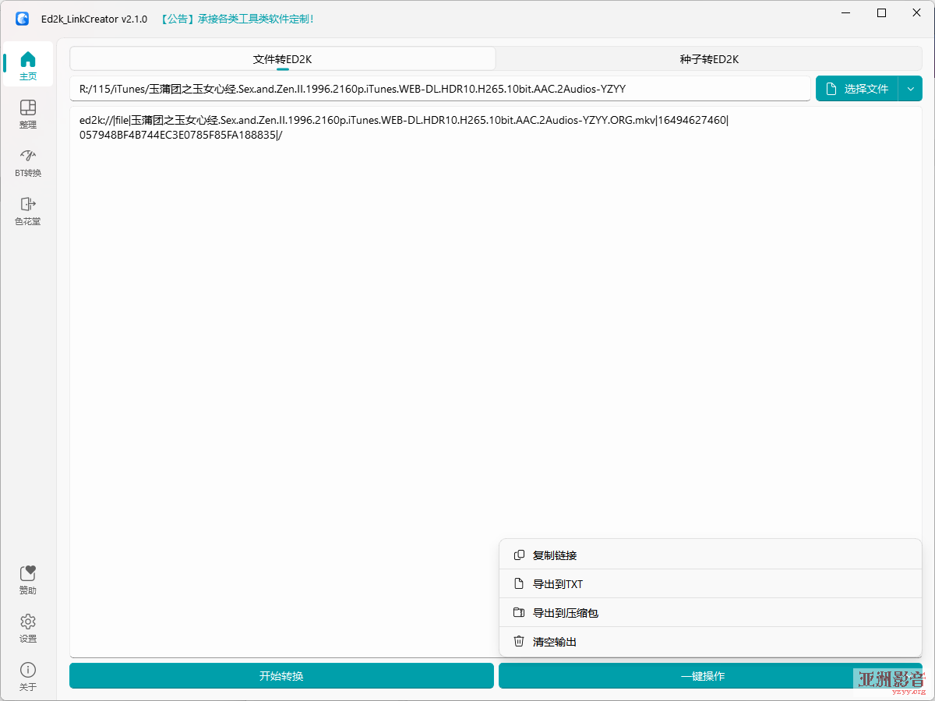This screenshot has height=701, width=935.
Task: Choose 导出到TXT from the popup menu
Action: 711,584
